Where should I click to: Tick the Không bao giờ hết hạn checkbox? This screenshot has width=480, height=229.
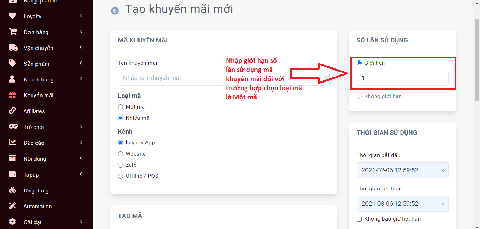[359, 219]
